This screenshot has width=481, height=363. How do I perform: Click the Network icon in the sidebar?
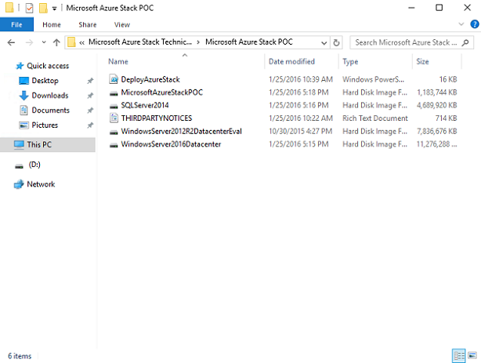(19, 184)
